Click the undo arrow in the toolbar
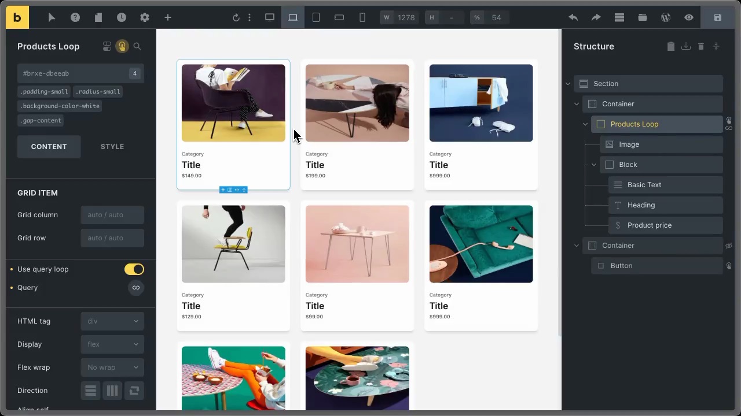 pyautogui.click(x=573, y=17)
